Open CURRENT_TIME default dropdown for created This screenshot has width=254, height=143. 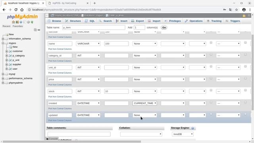pyautogui.click(x=144, y=103)
